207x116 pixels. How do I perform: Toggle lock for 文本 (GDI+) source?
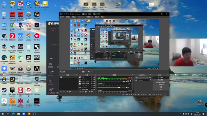pos(94,85)
